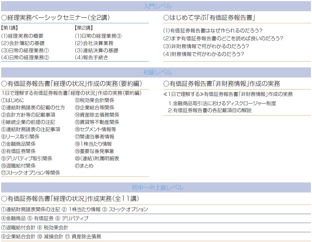This screenshot has width=312, height=242.
Task: Click ⑧ 税効果会計
Action: 53,227
